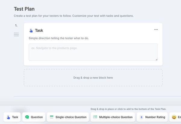Click the Single-choice Question list icon
Image resolution: width=181 pixels, height=124 pixels.
52,117
